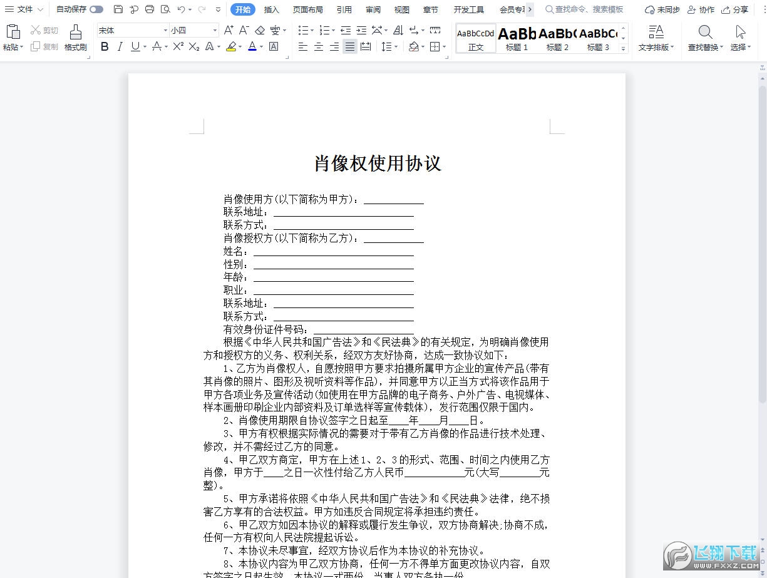Apply Superscript X² formatting
Screen dimensions: 767x578
pos(178,46)
